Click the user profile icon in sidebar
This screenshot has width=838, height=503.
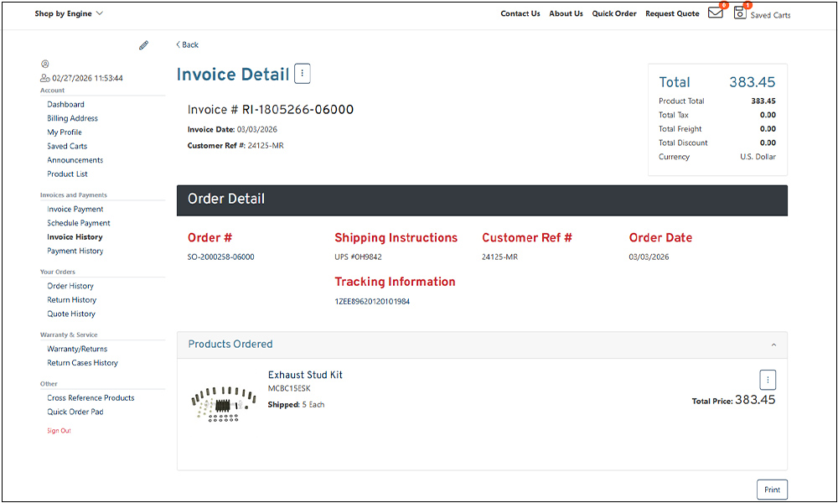44,64
